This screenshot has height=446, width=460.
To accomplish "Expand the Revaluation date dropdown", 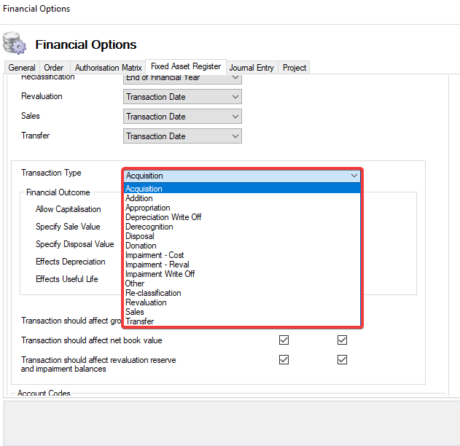I will pyautogui.click(x=235, y=97).
